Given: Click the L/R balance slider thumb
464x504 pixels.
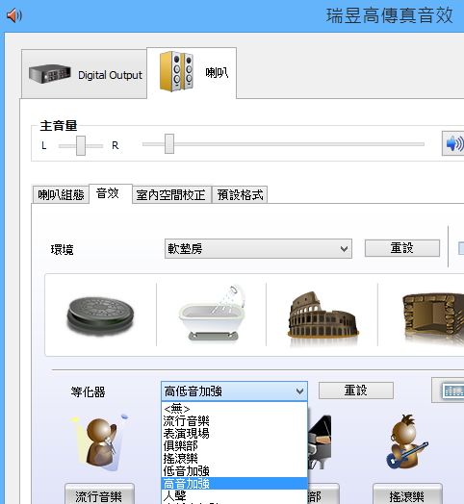Looking at the screenshot, I should tap(81, 145).
